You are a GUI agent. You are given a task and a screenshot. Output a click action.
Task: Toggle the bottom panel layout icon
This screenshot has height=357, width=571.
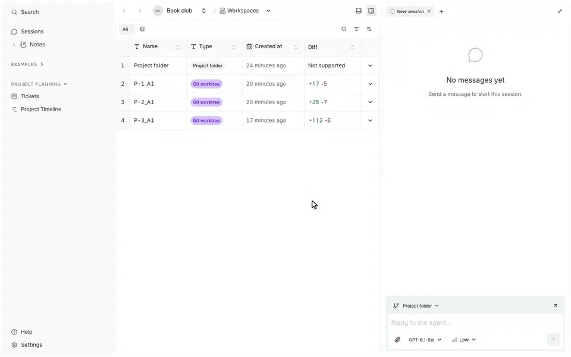point(358,11)
